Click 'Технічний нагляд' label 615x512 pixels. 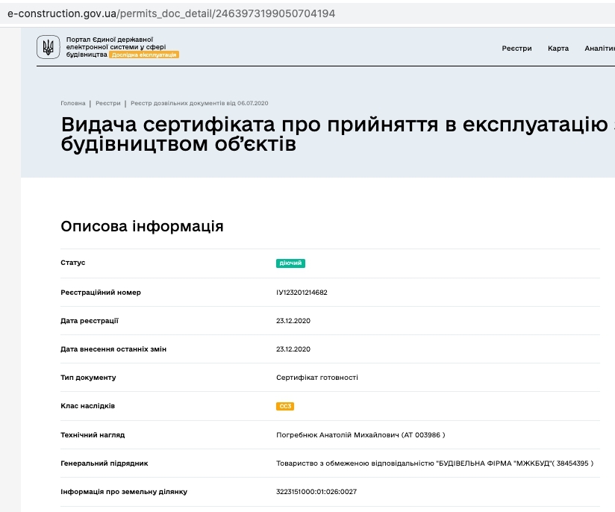(x=93, y=434)
